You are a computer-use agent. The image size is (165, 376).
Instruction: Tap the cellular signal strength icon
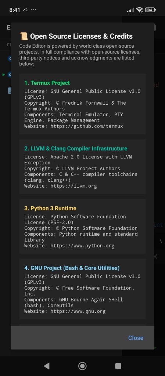pos(130,10)
